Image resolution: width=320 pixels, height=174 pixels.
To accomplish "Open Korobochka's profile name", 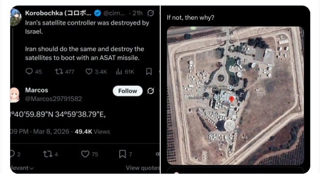I will point(57,13).
